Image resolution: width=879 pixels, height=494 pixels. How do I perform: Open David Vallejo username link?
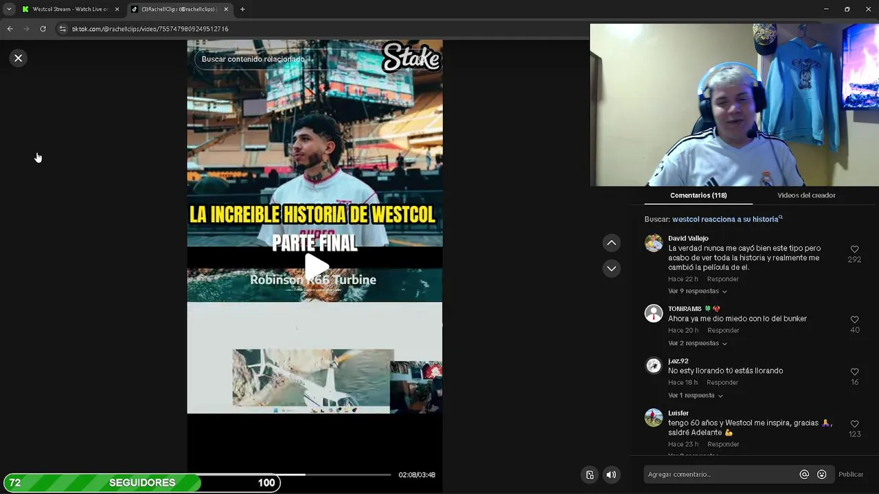click(688, 239)
